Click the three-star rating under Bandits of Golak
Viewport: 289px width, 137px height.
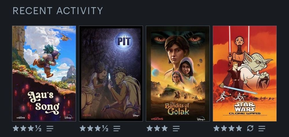[157, 128]
